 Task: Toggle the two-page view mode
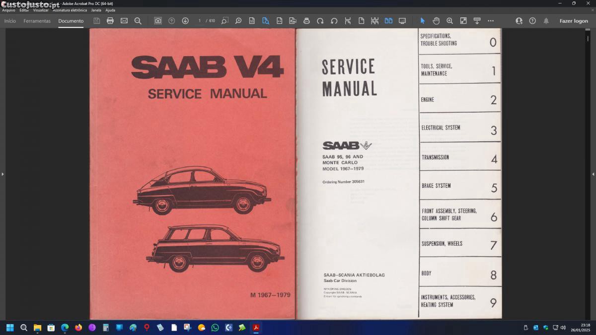388,21
